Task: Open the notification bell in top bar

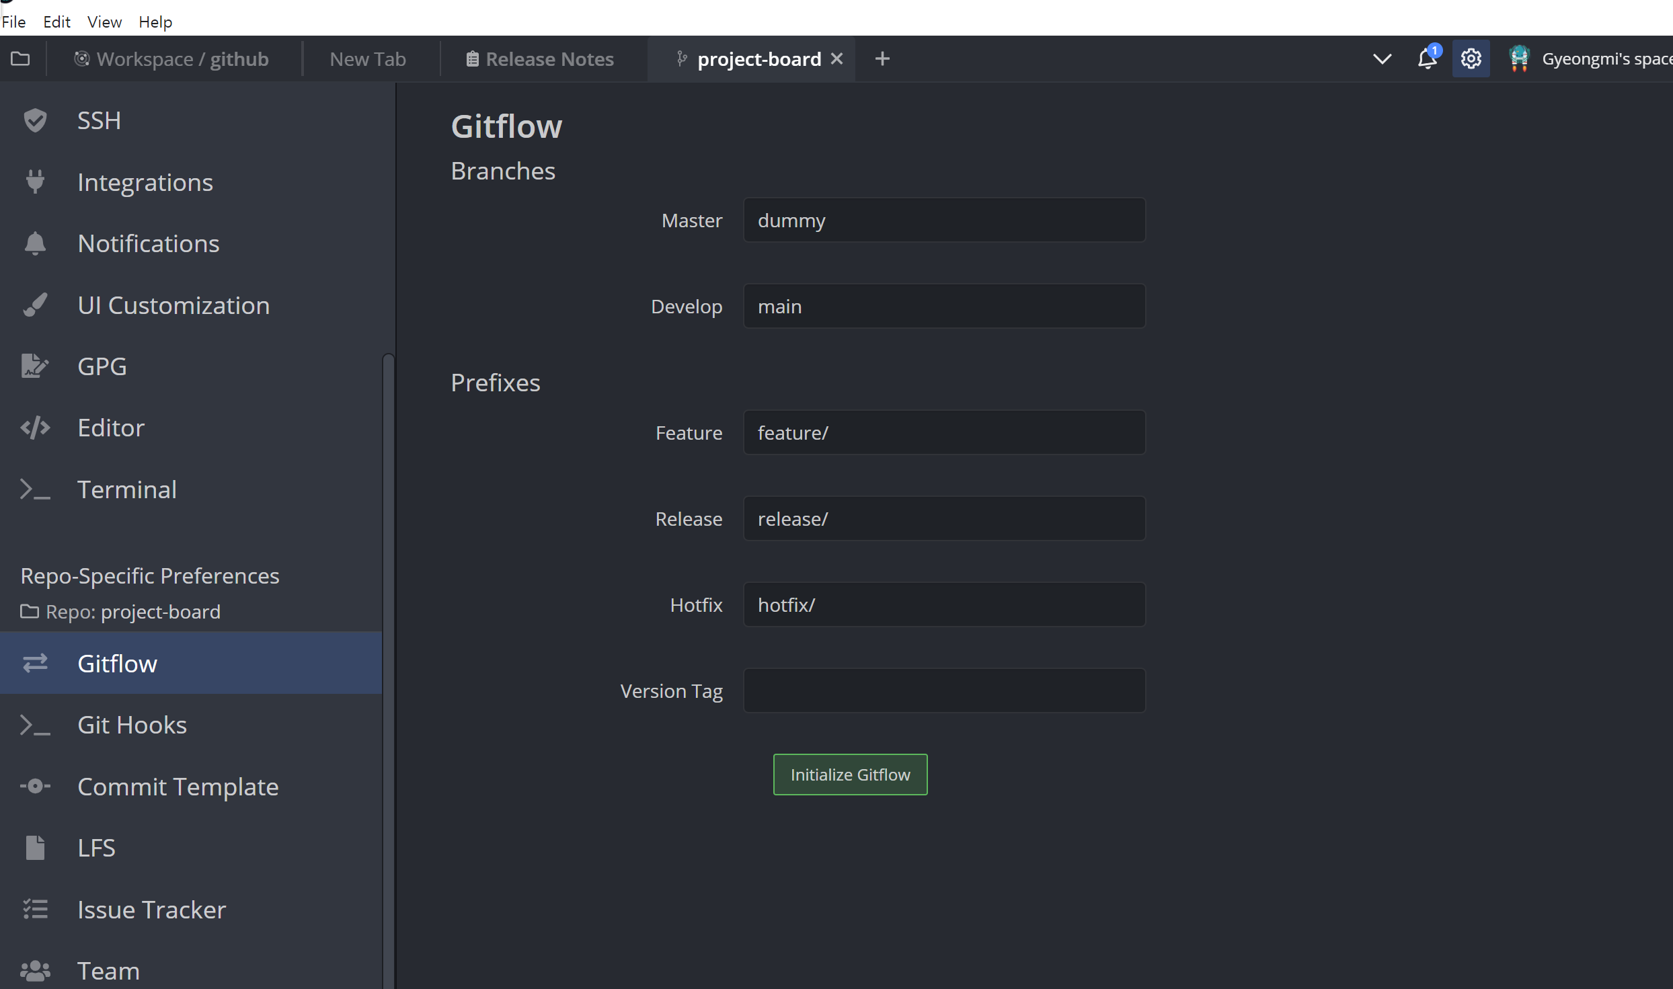Action: (1427, 59)
